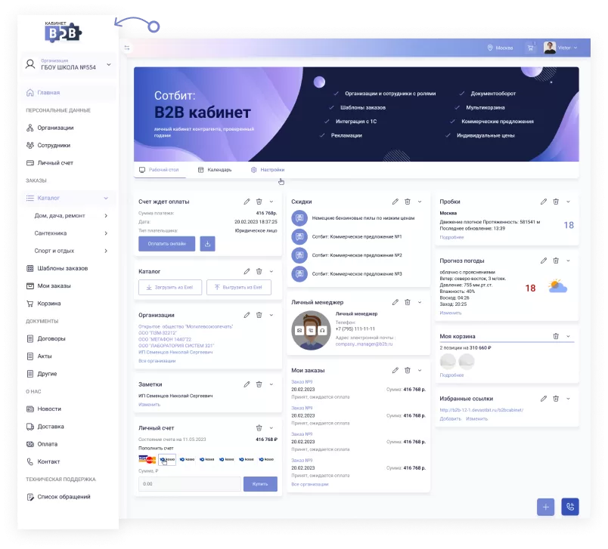This screenshot has width=608, height=549.
Task: Switch to the Календарь tab
Action: click(x=215, y=170)
